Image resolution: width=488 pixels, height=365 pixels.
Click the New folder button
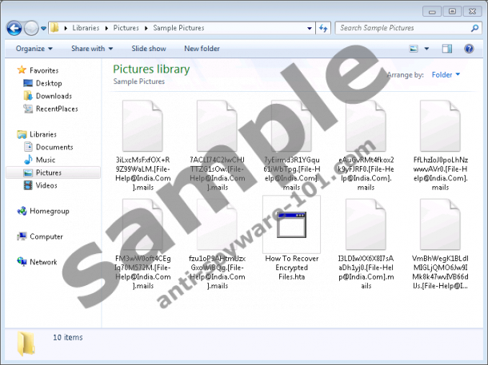[202, 49]
